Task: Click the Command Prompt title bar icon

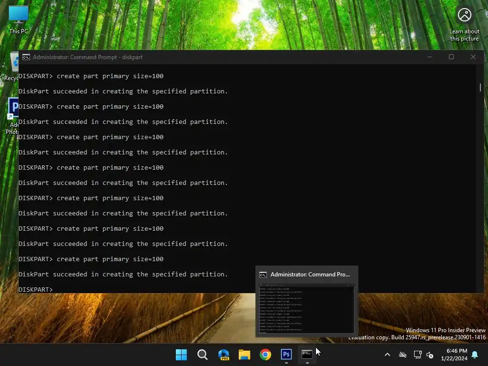Action: 26,57
